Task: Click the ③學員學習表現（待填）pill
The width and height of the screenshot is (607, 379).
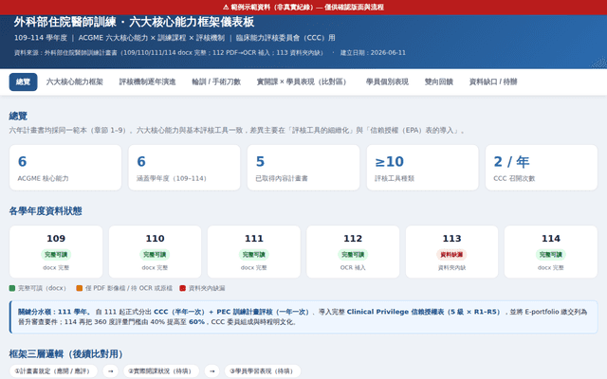Action: (x=263, y=371)
